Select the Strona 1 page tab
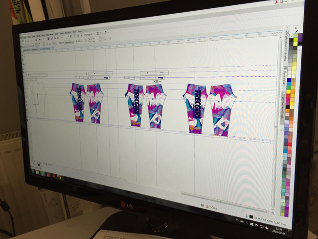The width and height of the screenshot is (318, 239). point(50,165)
